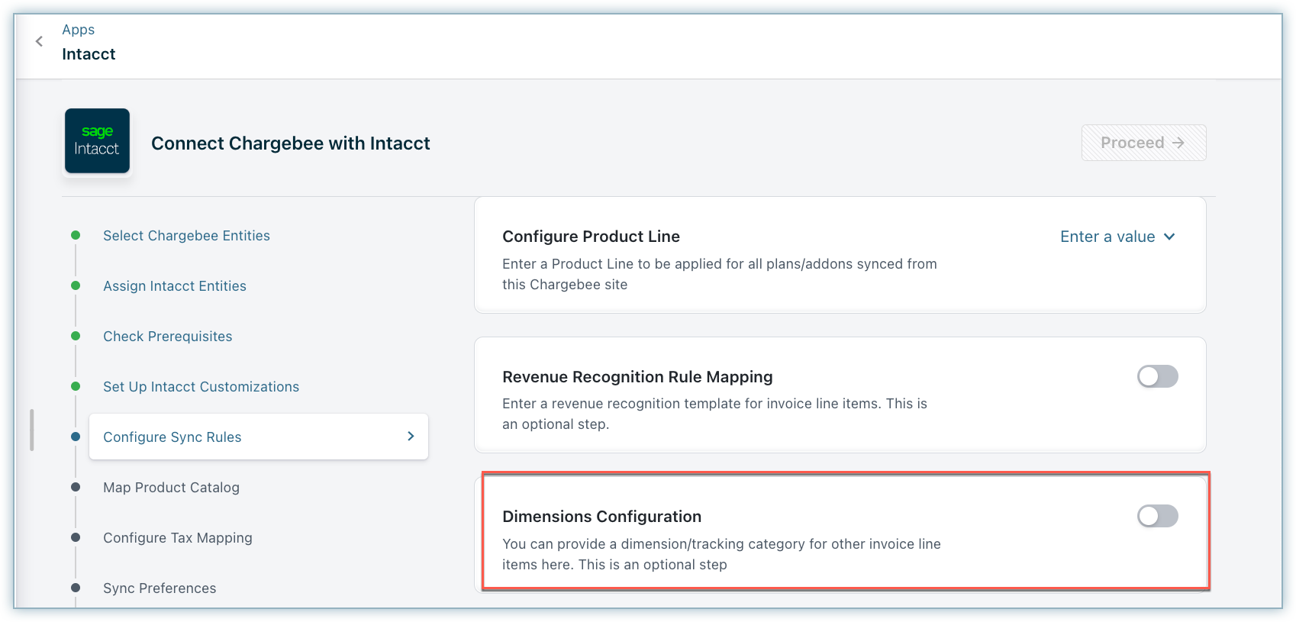The image size is (1296, 622).
Task: Open the Map Product Catalog step
Action: (171, 487)
